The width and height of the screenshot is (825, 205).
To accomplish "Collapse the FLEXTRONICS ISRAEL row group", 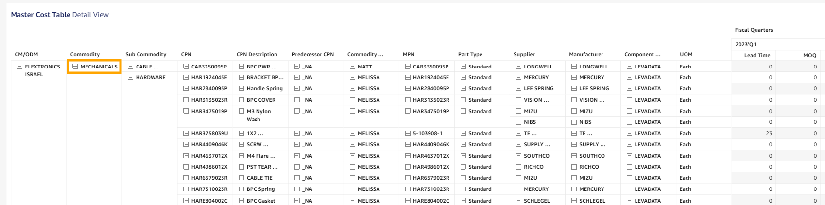I will pos(19,67).
